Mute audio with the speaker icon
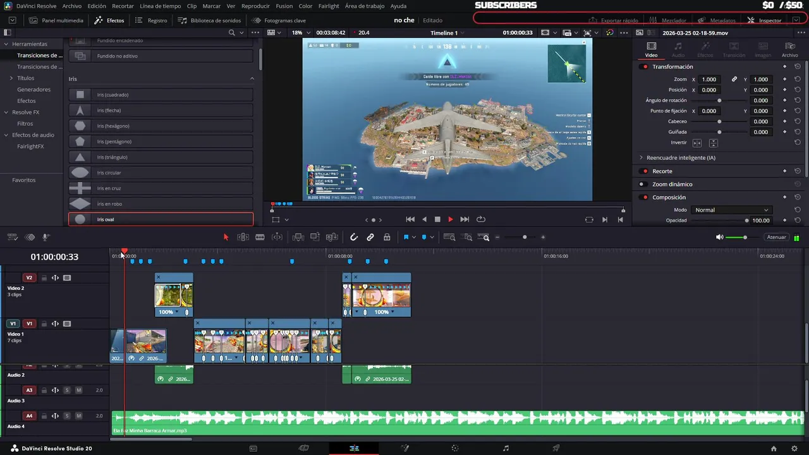Image resolution: width=809 pixels, height=455 pixels. click(719, 237)
